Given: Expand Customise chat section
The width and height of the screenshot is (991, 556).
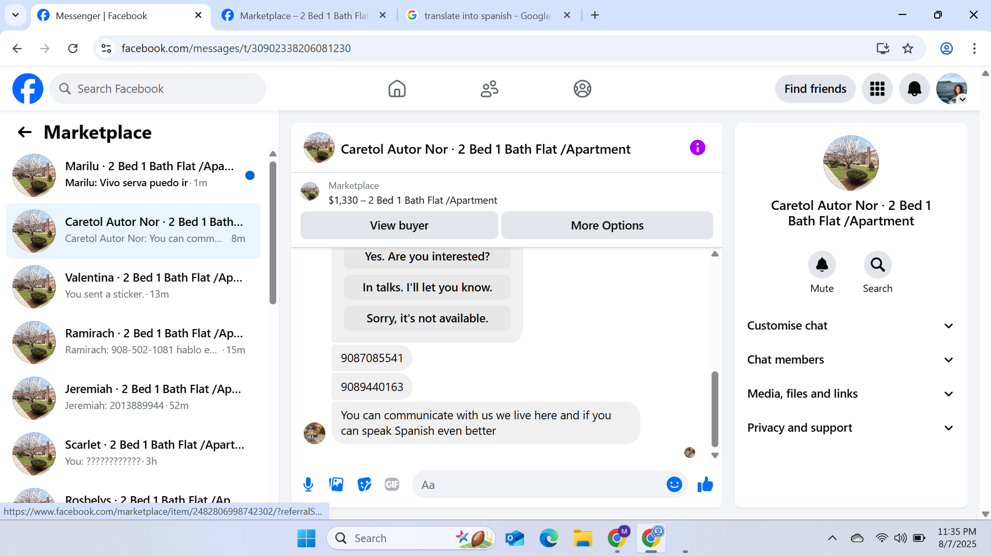Looking at the screenshot, I should tap(851, 326).
